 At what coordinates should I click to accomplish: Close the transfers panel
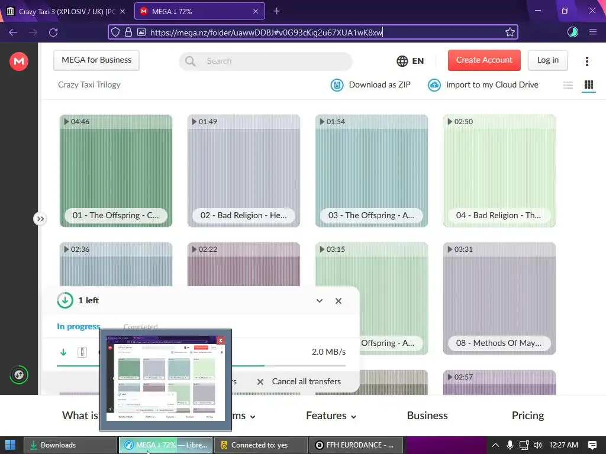pos(339,301)
